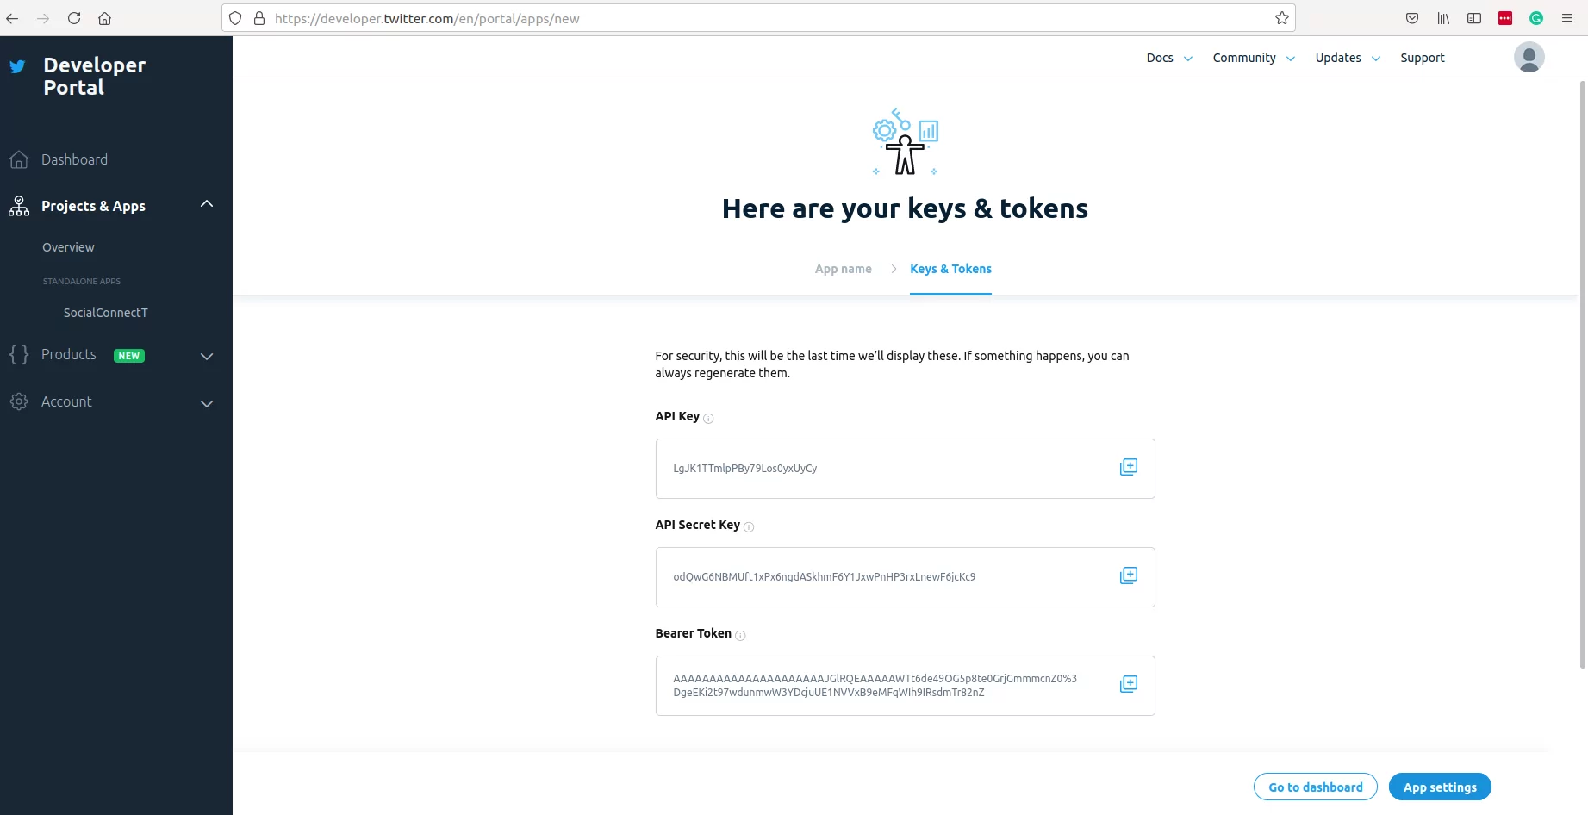
Task: Copy the API Key value
Action: [x=1128, y=467]
